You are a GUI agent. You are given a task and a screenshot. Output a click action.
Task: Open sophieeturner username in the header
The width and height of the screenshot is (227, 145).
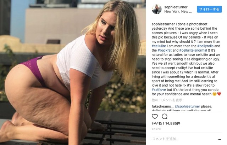click(x=176, y=7)
